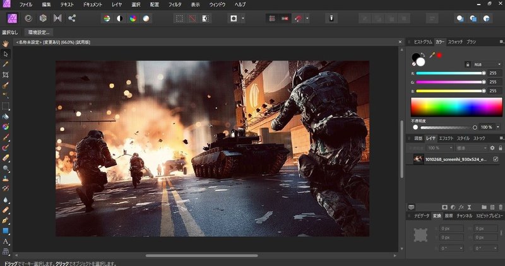Switch to the スウォッチ tab
The height and width of the screenshot is (266, 505).
pyautogui.click(x=455, y=42)
